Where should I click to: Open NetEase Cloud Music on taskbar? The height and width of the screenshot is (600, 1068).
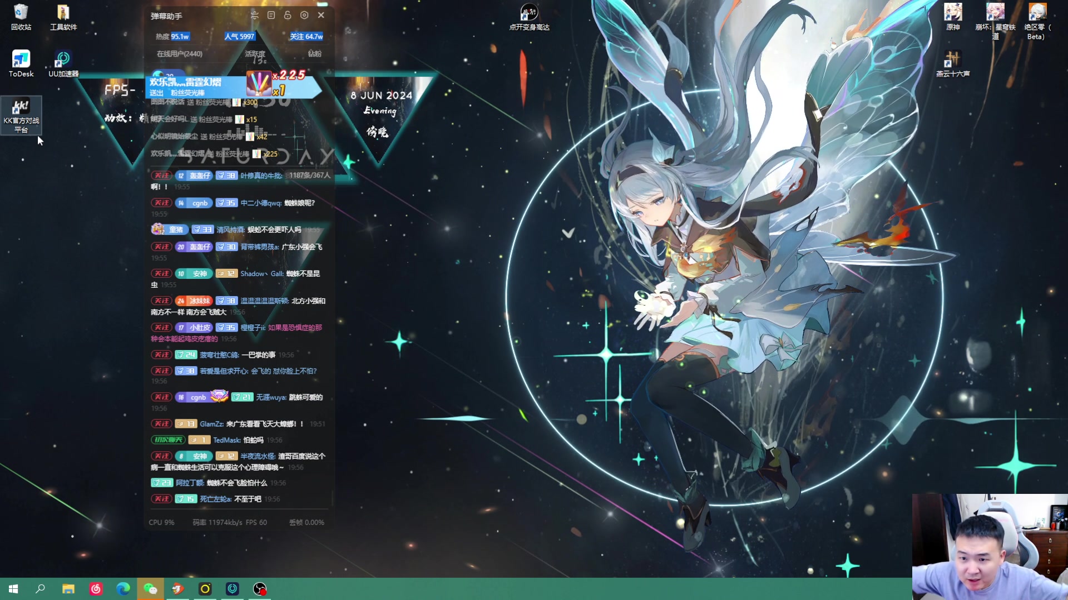[x=96, y=589]
